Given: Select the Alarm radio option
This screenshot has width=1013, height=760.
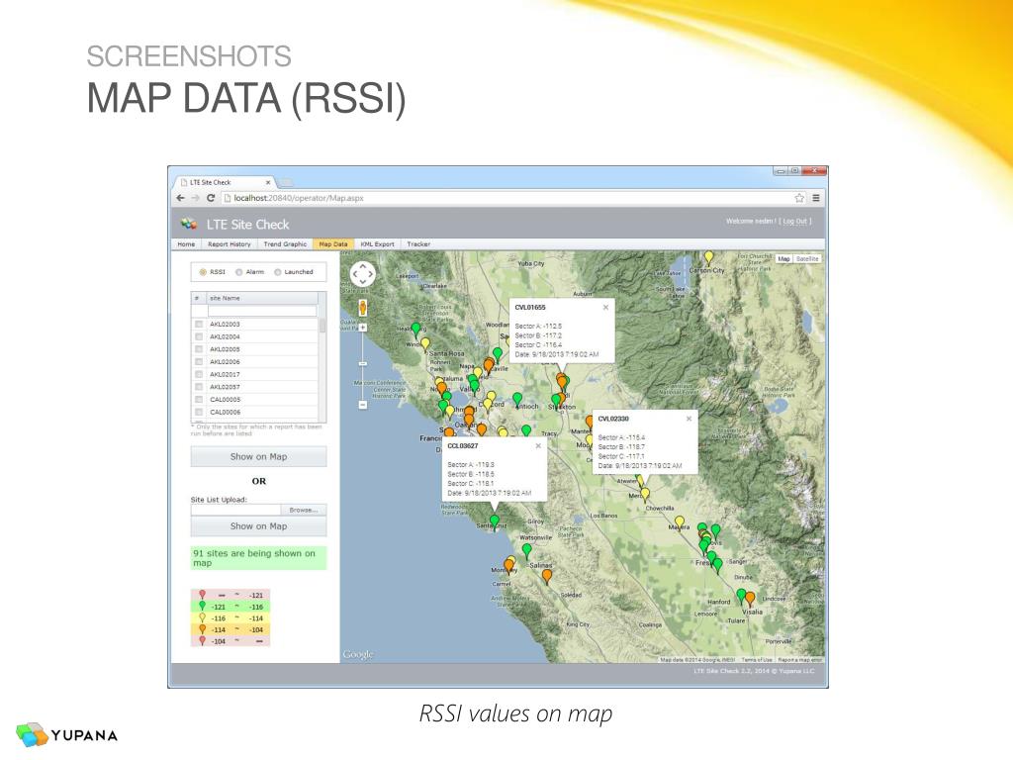Looking at the screenshot, I should click(239, 272).
